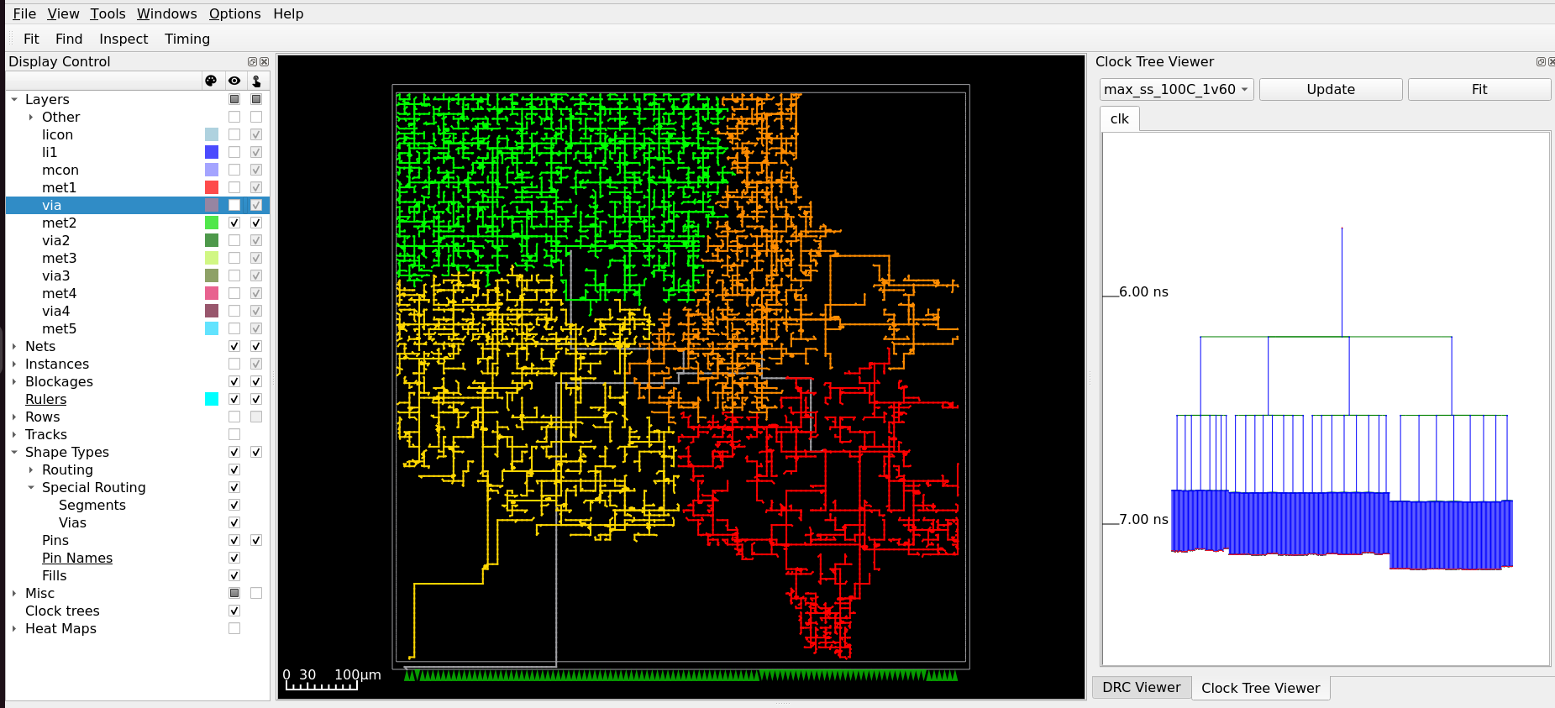
Task: Expand the Blockages tree node
Action: (x=14, y=381)
